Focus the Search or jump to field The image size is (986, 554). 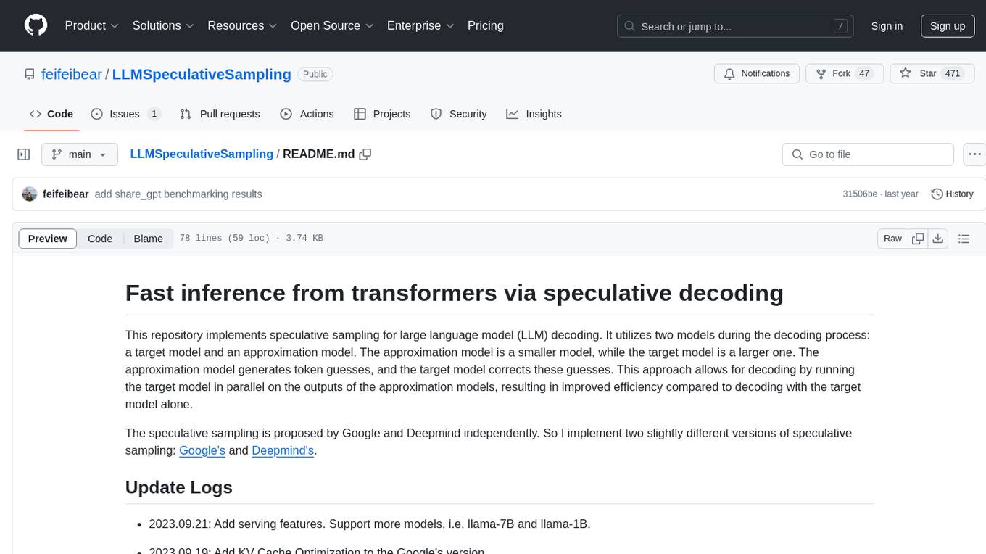[x=736, y=26]
